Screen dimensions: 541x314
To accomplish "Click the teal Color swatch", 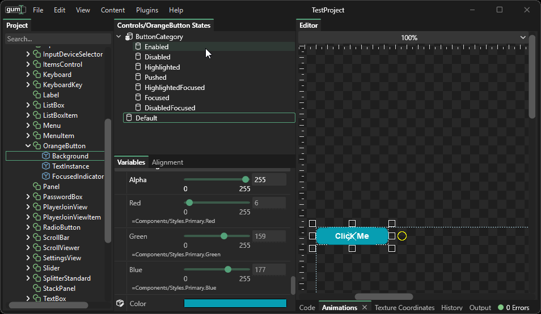I will (235, 304).
